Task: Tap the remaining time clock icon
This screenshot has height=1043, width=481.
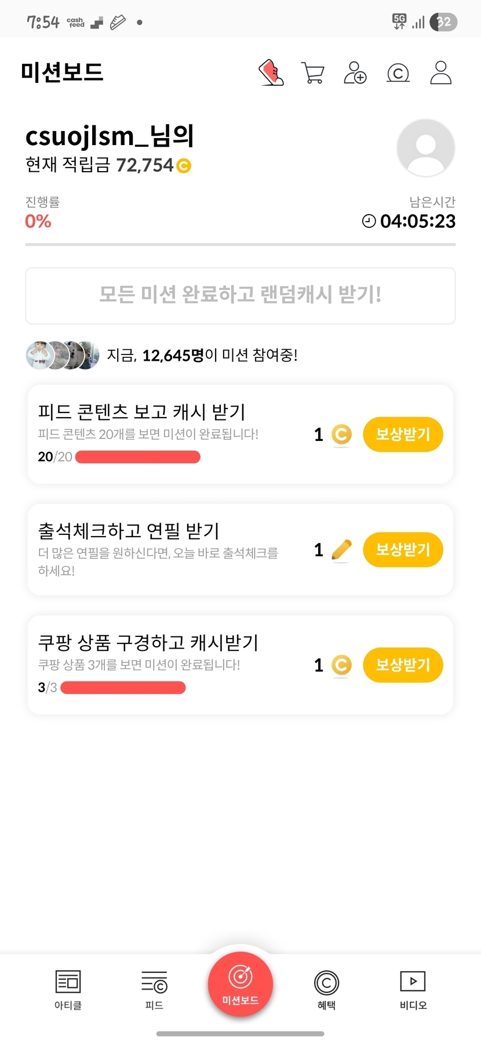Action: pyautogui.click(x=369, y=221)
